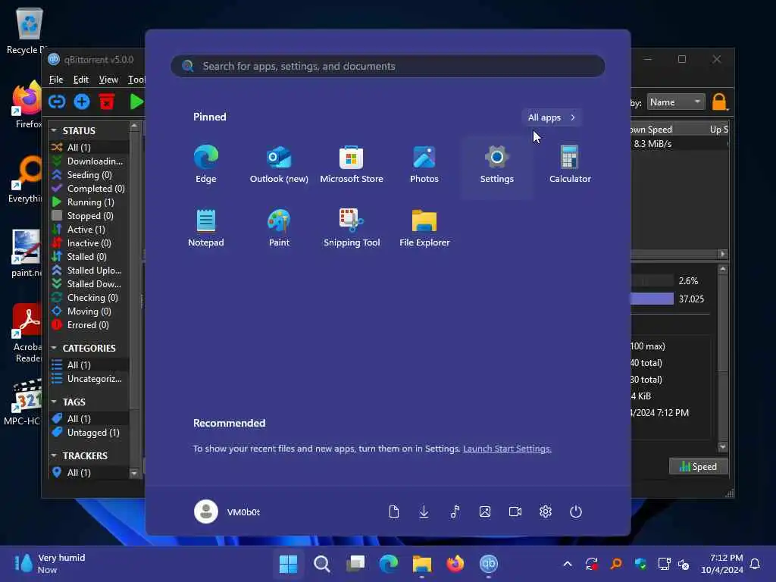The height and width of the screenshot is (582, 776).
Task: Click qBittorrent delete torrent icon
Action: 107,102
